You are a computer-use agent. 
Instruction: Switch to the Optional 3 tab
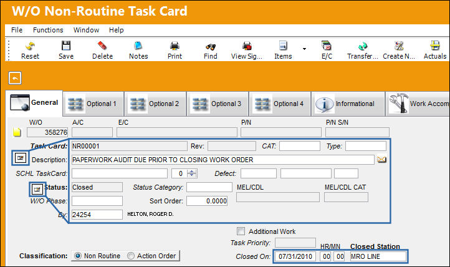218,104
